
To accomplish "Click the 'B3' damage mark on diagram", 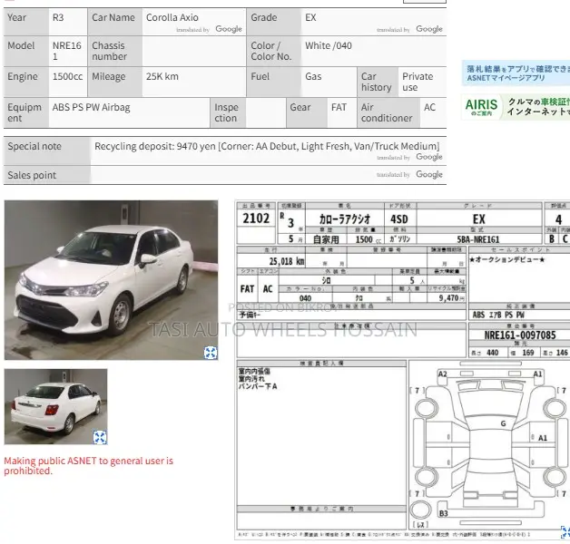I will 444,513.
